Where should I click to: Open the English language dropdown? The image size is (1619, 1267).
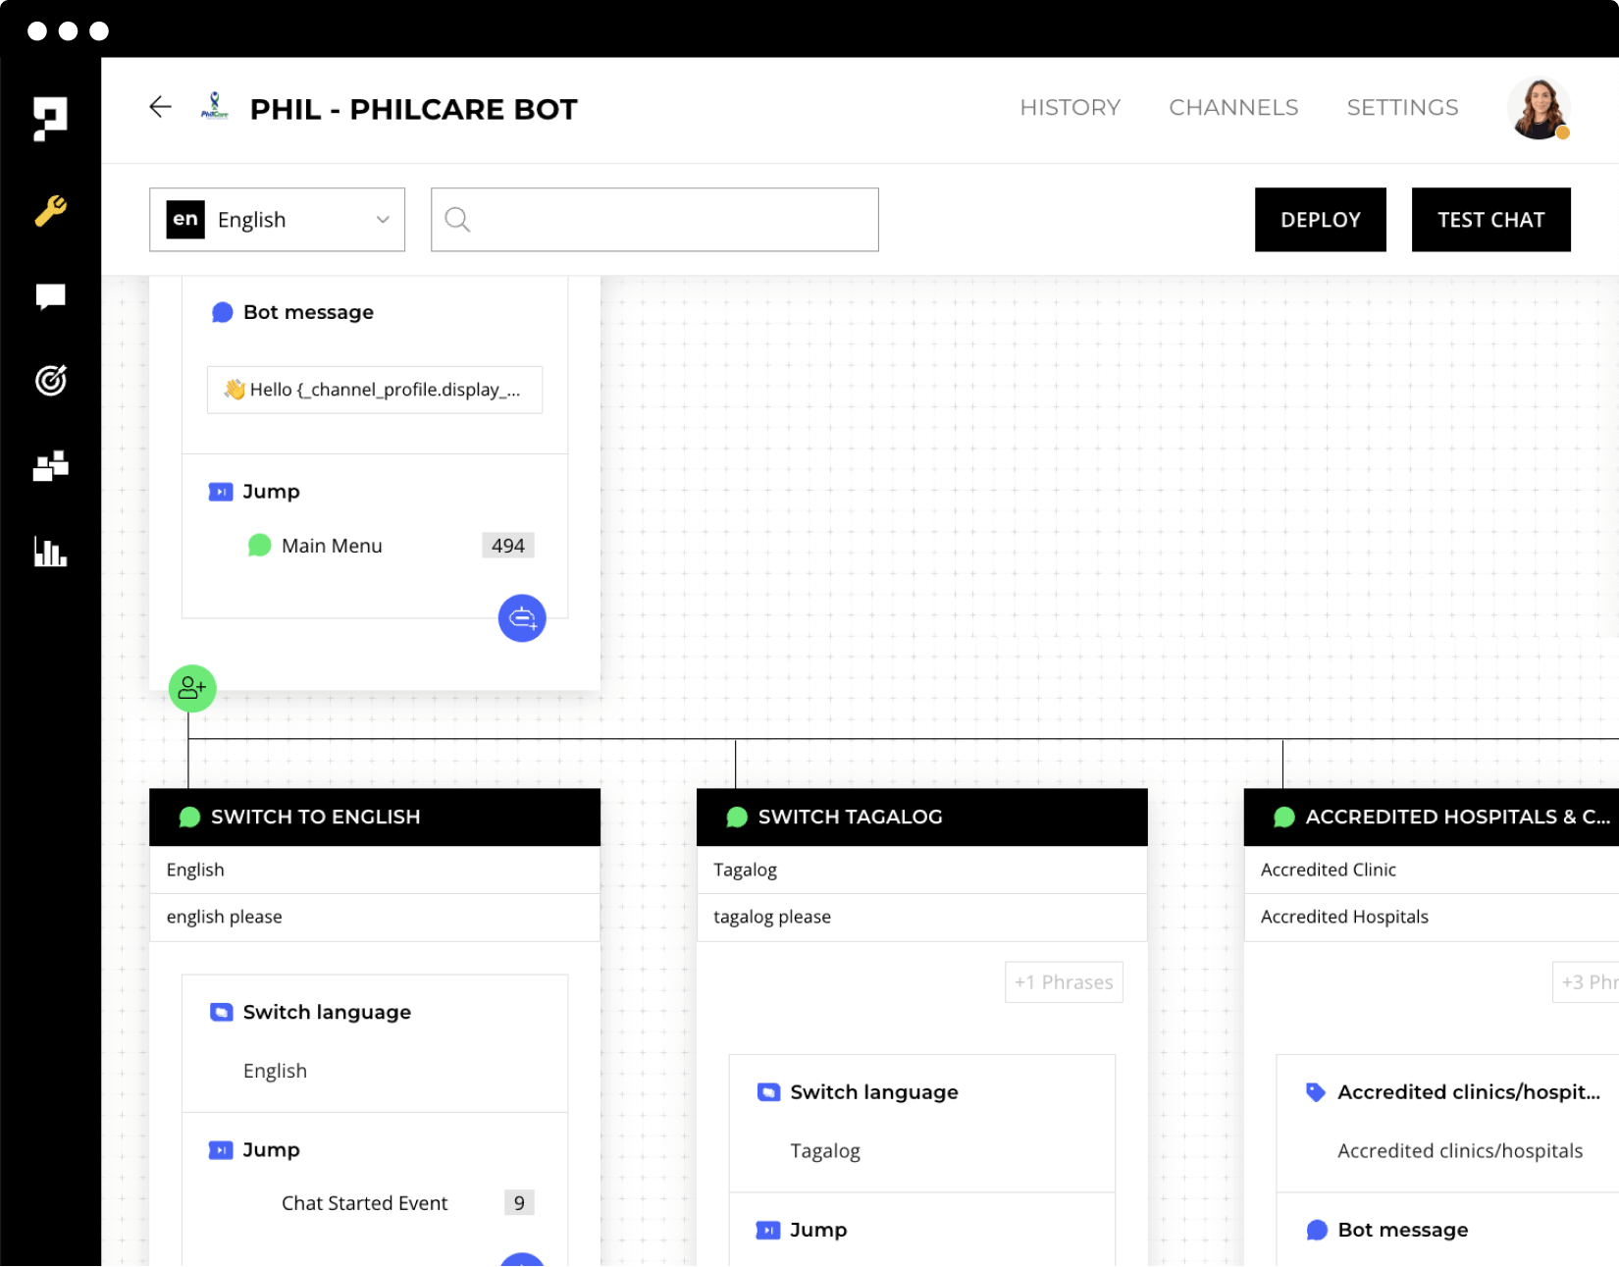[278, 219]
